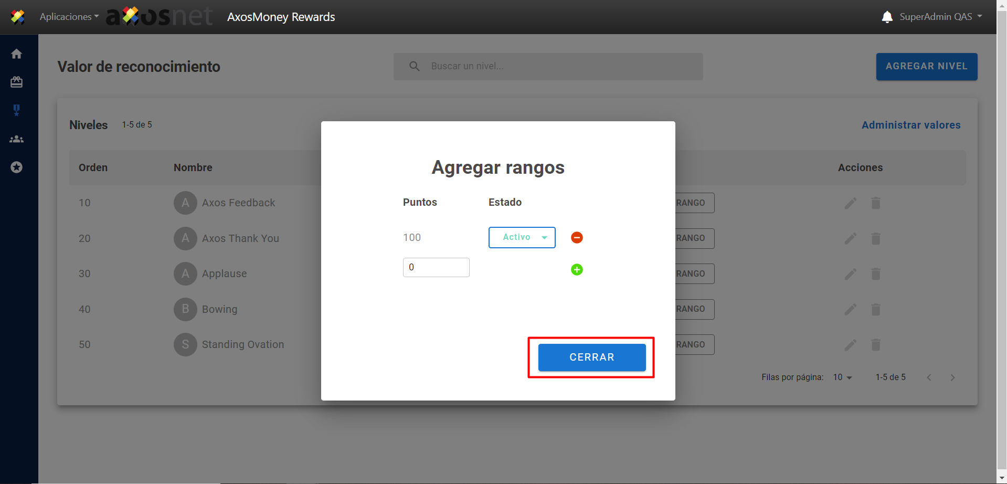
Task: Expand the Aplicaciones menu
Action: (x=69, y=17)
